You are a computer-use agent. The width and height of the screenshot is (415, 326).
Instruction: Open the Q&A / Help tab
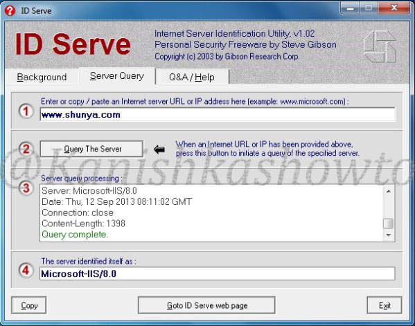tap(192, 78)
